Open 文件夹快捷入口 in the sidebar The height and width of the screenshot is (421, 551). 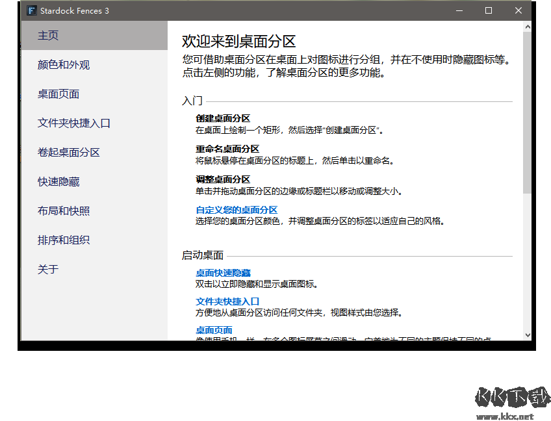(x=74, y=123)
